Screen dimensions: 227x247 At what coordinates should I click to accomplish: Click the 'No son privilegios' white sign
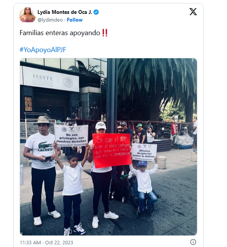71,135
